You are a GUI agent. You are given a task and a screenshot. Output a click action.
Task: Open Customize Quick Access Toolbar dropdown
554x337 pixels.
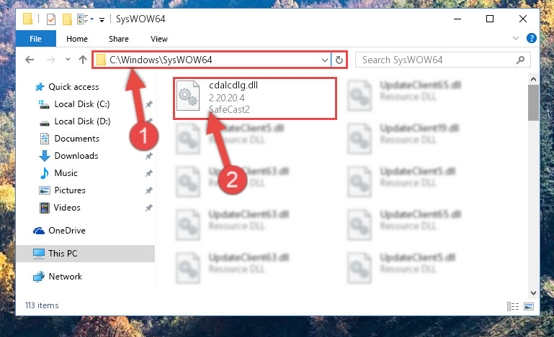102,19
